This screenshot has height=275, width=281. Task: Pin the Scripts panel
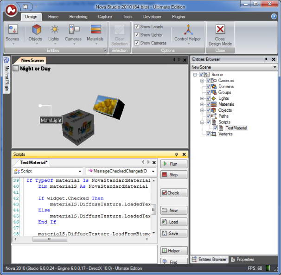click(x=176, y=154)
